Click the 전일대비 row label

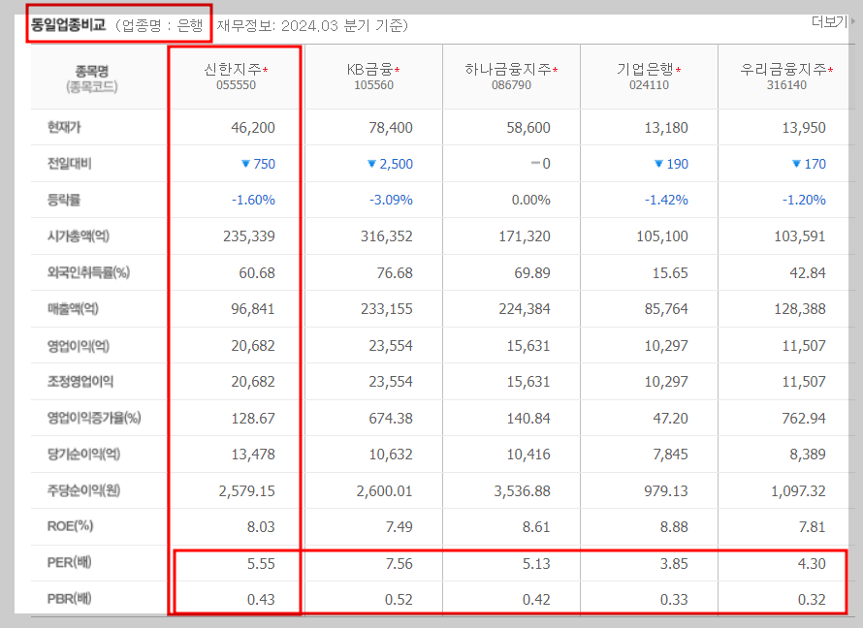(x=70, y=164)
